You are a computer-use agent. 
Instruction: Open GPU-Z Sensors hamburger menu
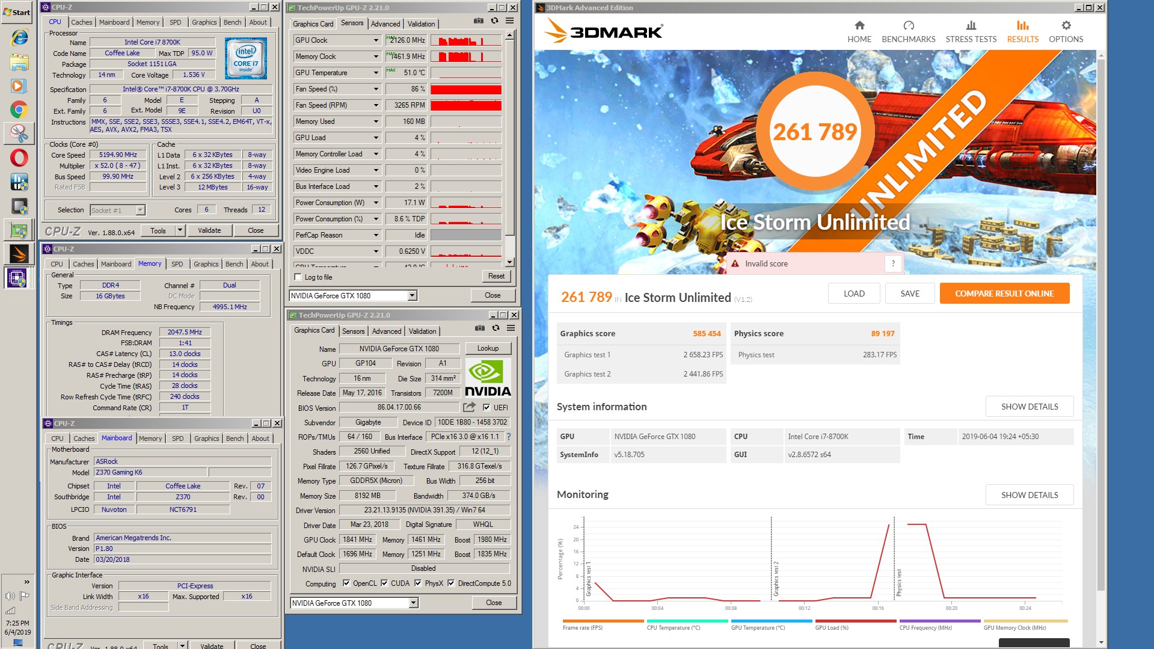[x=510, y=21]
